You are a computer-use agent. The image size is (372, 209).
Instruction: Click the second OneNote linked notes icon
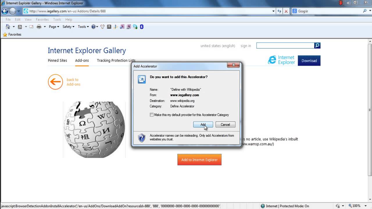[x=129, y=27]
